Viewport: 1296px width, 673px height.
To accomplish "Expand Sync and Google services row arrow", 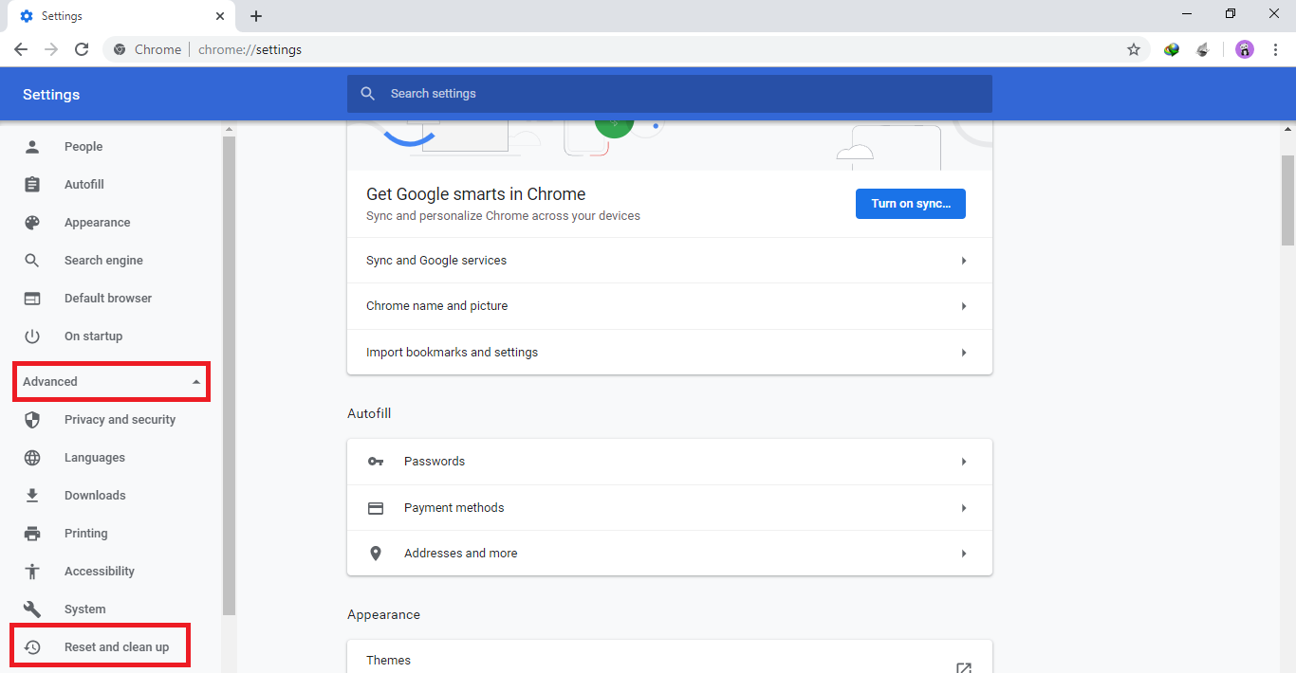I will [964, 261].
